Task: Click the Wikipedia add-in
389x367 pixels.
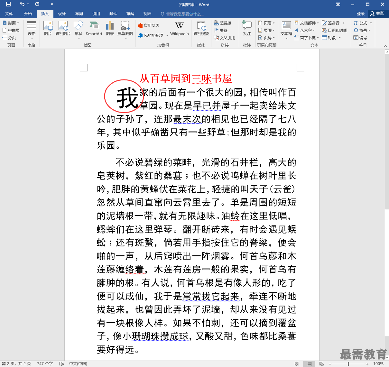Action: click(x=180, y=29)
